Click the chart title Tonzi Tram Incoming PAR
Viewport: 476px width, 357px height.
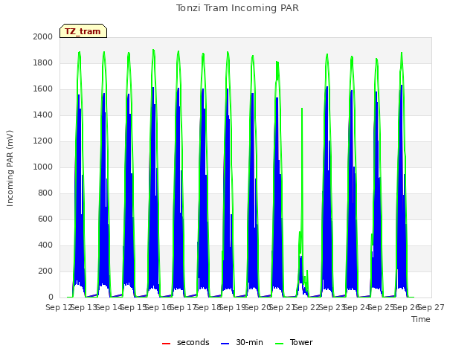[237, 8]
